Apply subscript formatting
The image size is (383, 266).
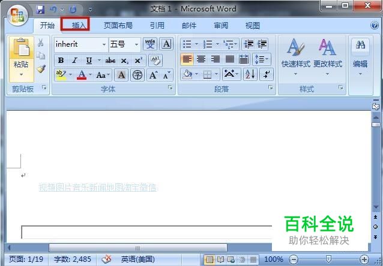pyautogui.click(x=125, y=61)
